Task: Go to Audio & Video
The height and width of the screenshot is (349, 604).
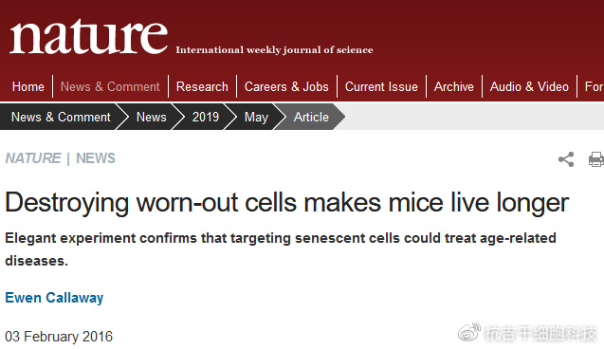Action: (529, 86)
